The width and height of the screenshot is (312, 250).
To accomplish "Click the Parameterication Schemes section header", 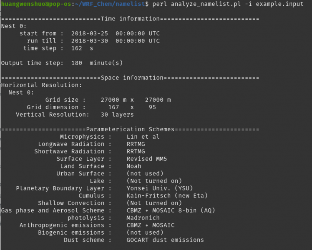I will [x=130, y=129].
